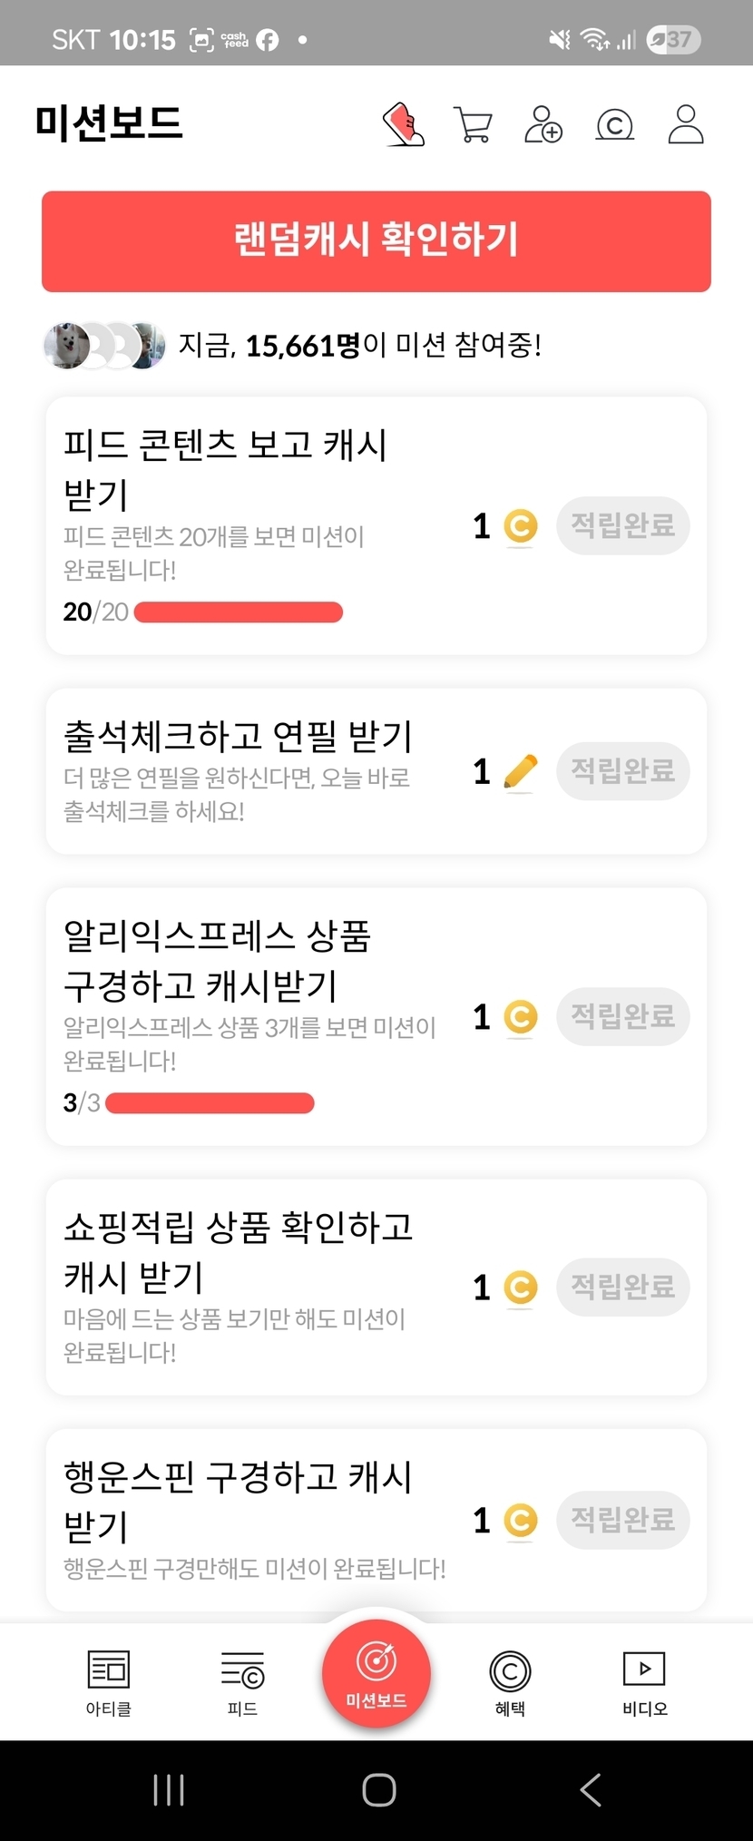This screenshot has height=1841, width=753.
Task: Select the 미션보드 center tab
Action: tap(376, 1674)
